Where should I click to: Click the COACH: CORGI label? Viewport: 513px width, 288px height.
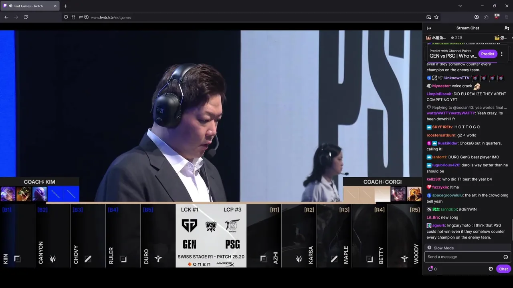click(x=382, y=182)
